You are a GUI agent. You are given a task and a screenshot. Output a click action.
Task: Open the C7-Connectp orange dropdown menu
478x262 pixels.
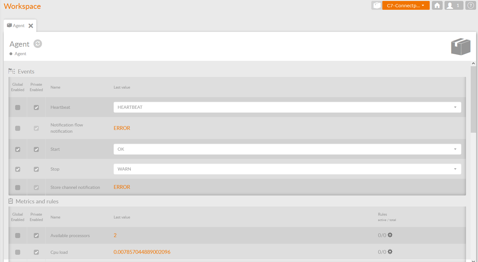pyautogui.click(x=406, y=5)
